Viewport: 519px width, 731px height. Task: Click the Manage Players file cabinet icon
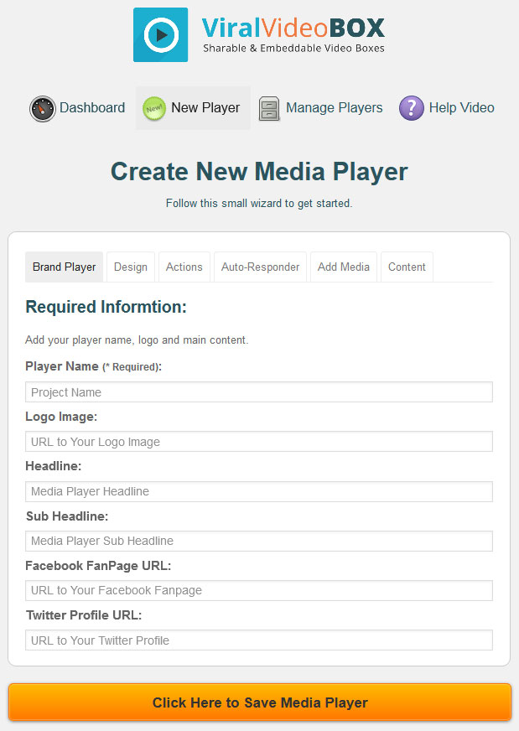tap(269, 109)
